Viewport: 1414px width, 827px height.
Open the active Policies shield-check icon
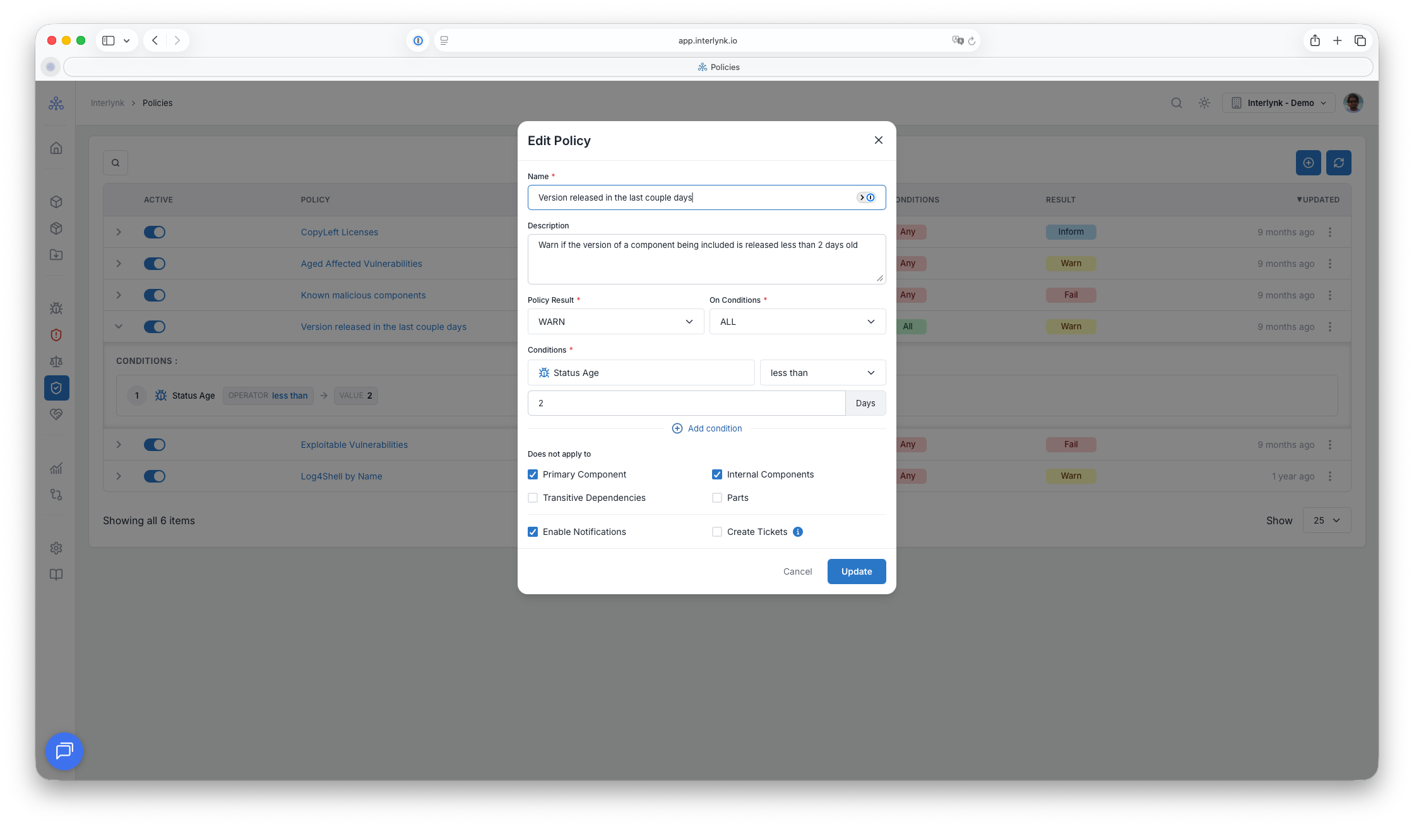click(x=56, y=388)
